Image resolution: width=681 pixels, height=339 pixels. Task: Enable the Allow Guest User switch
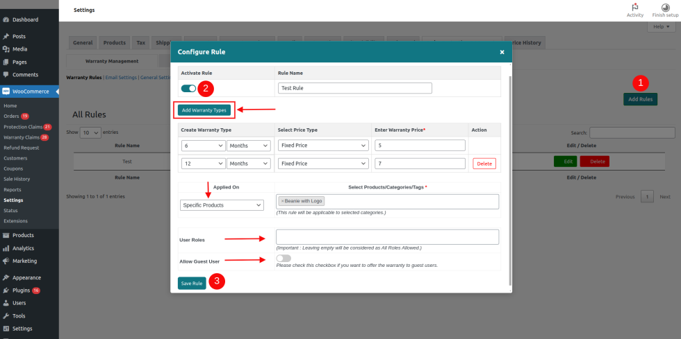(284, 259)
